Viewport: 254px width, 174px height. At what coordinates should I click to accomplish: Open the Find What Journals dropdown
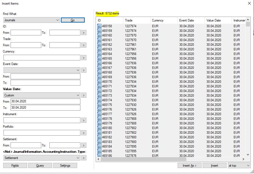coord(32,20)
